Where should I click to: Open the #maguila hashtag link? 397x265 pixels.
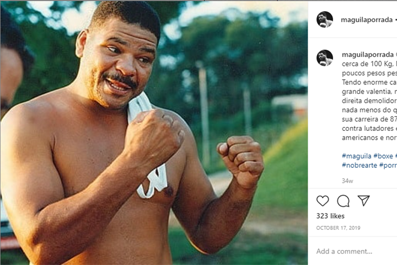356,156
